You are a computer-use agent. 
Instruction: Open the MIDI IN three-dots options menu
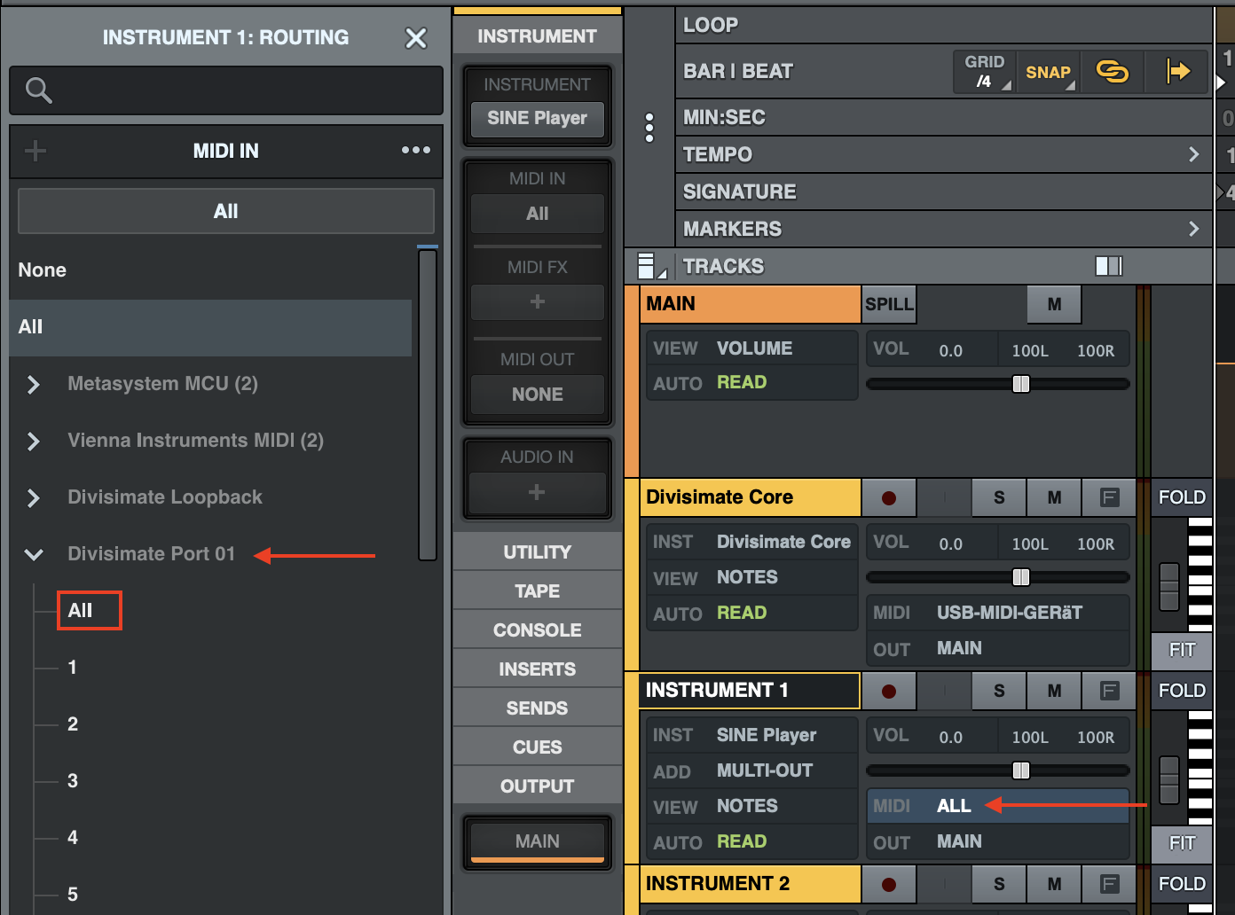[415, 151]
